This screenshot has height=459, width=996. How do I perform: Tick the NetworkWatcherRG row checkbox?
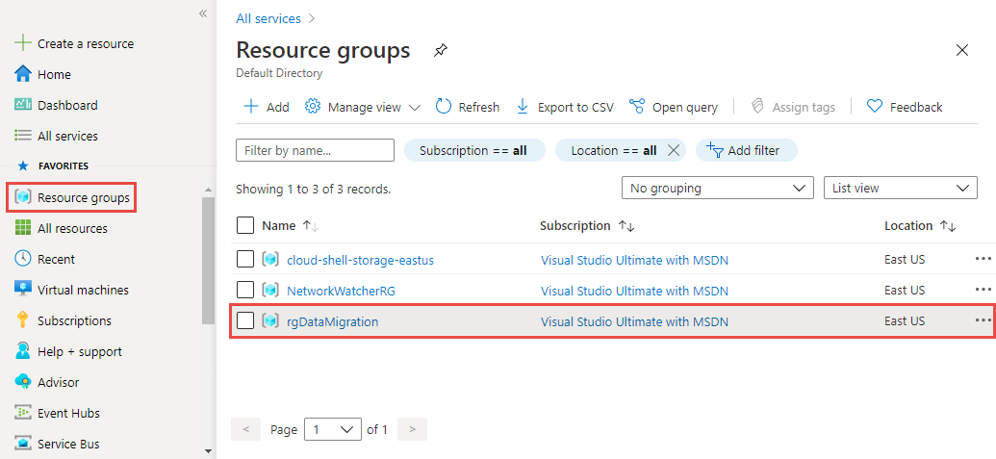[245, 290]
